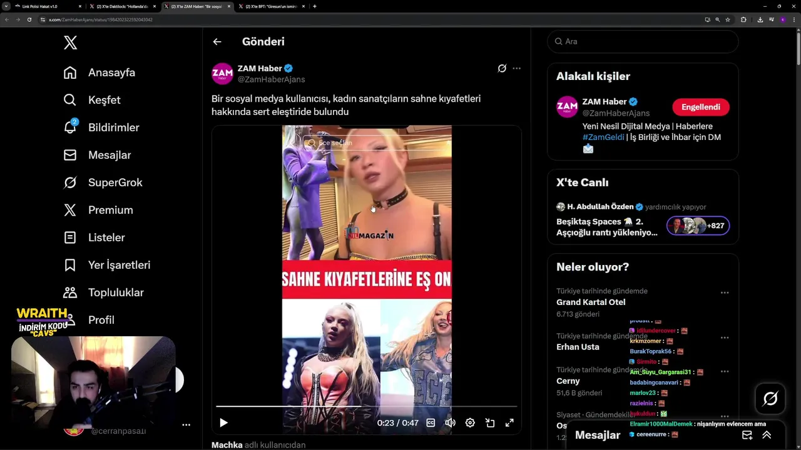Click the bookmark icon beside Yer İşaretleri
801x450 pixels.
(70, 265)
